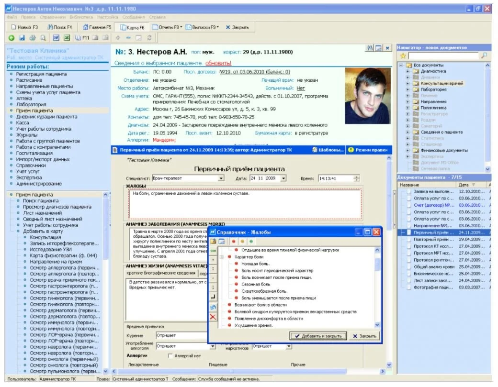Click the Navigator search input field
The width and height of the screenshot is (498, 387).
point(443,56)
